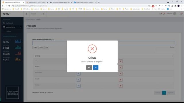This screenshot has height=103, width=184.
Task: Open the Python bookmarks folder
Action: [x=112, y=9]
